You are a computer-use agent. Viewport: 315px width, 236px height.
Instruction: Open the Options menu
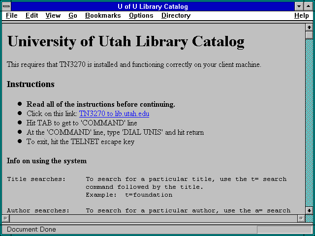click(141, 16)
